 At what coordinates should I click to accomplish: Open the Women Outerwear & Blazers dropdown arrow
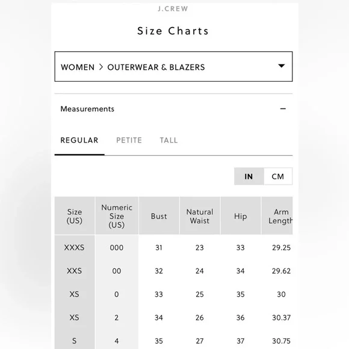pos(282,66)
